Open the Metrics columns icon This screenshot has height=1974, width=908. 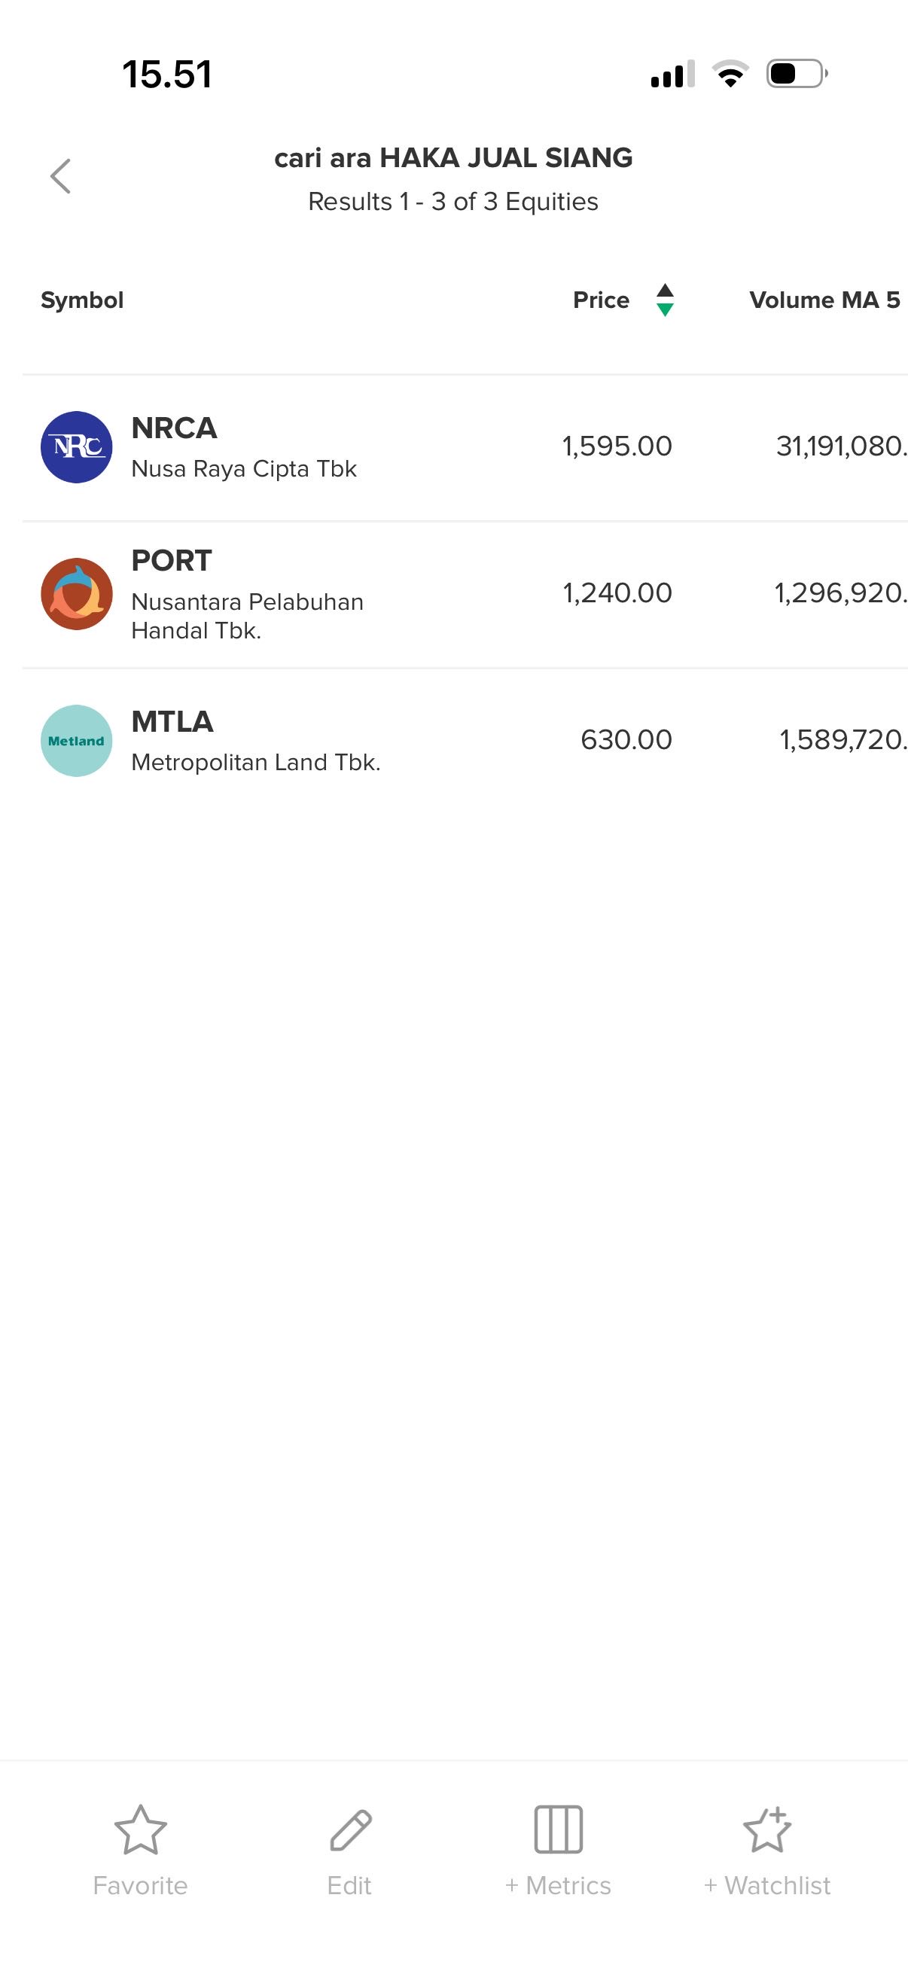558,1829
